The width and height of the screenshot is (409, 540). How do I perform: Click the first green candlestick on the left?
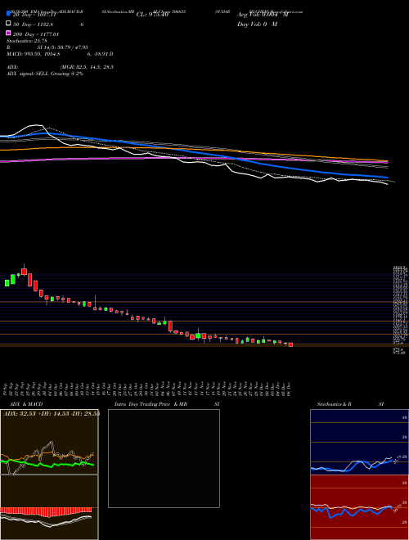(x=7, y=283)
